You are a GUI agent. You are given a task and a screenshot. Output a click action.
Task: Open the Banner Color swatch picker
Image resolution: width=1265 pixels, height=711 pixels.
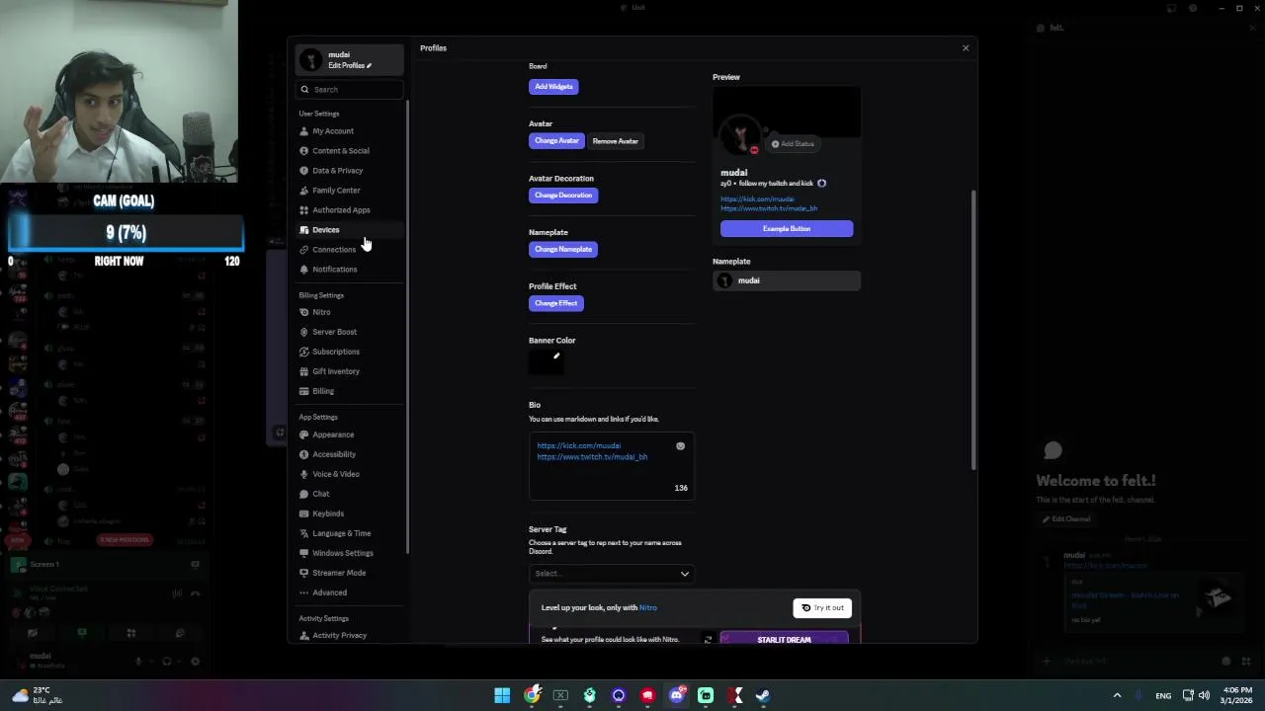click(x=547, y=362)
